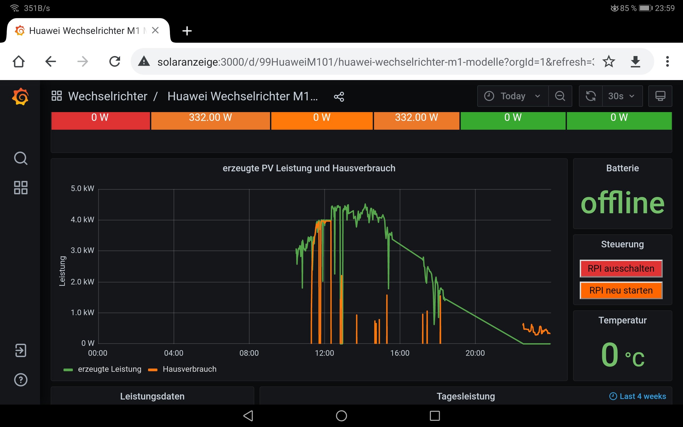The height and width of the screenshot is (427, 683).
Task: Select Huawei Wechselrichter M1 browser tab
Action: pyautogui.click(x=84, y=30)
